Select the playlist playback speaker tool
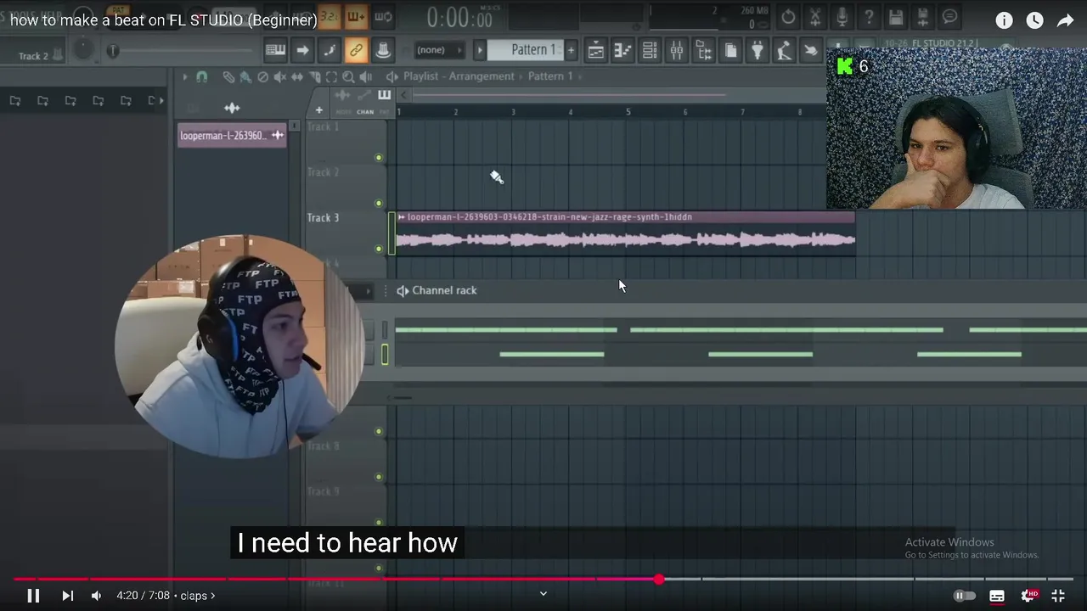Viewport: 1087px width, 611px height. [x=366, y=76]
